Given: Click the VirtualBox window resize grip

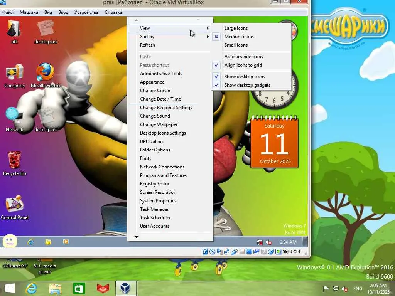Looking at the screenshot, I should [x=306, y=253].
